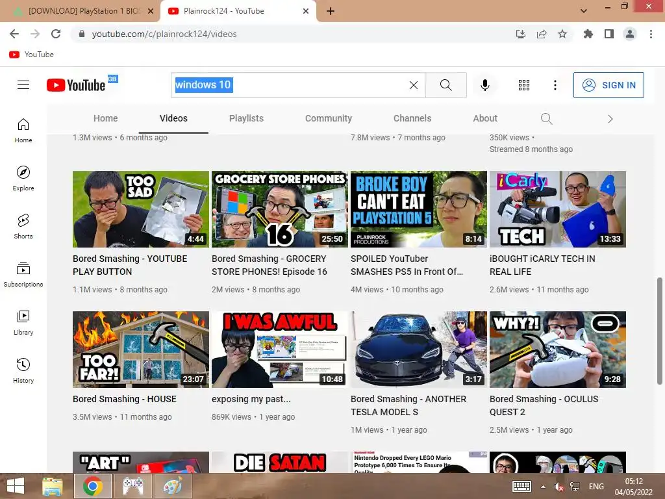Open the YouTube hamburger guide menu
The height and width of the screenshot is (499, 665).
point(23,85)
